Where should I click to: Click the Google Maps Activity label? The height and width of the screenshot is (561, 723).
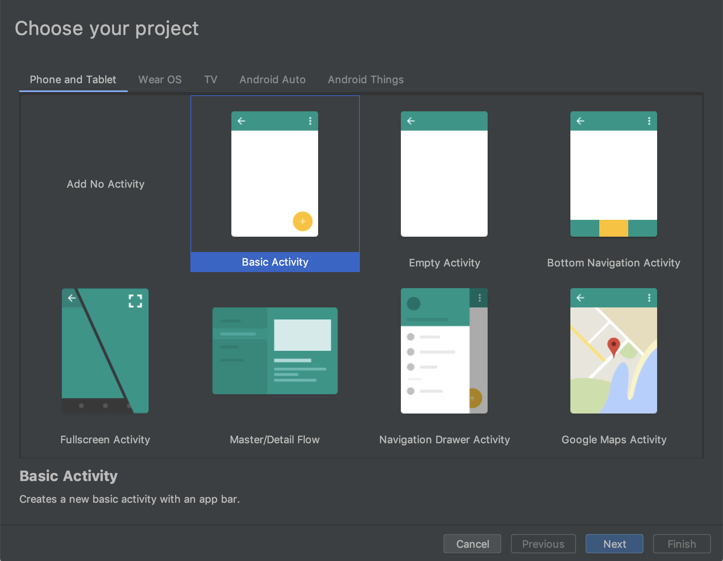[613, 439]
